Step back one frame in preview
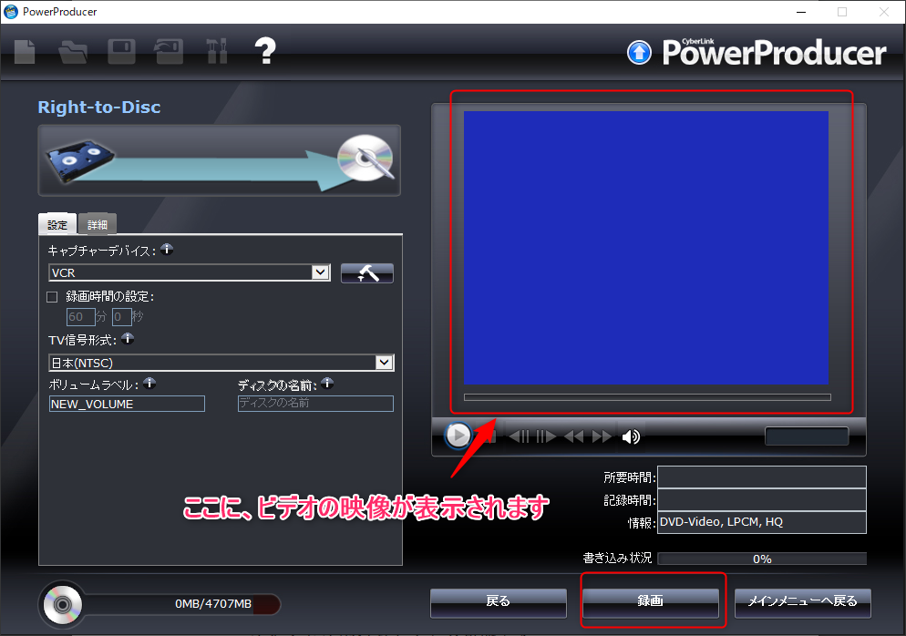Screen dimensions: 906x636 (x=520, y=436)
